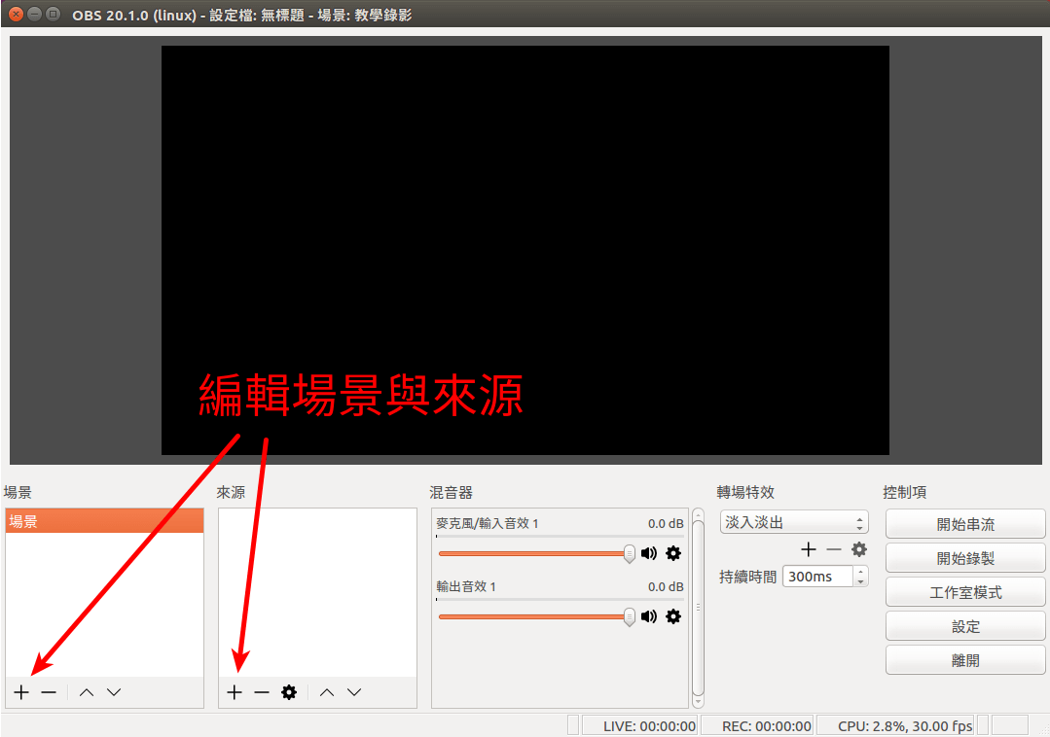
Task: Increase 持續時間 duration with stepper arrow
Action: pos(860,572)
